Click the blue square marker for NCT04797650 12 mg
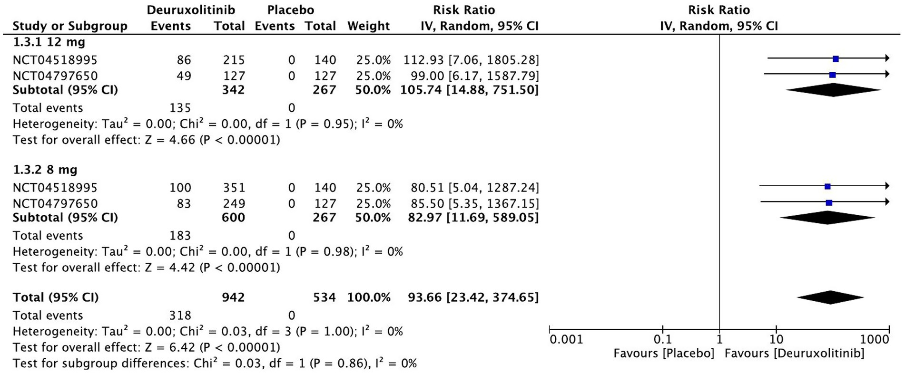 [832, 75]
